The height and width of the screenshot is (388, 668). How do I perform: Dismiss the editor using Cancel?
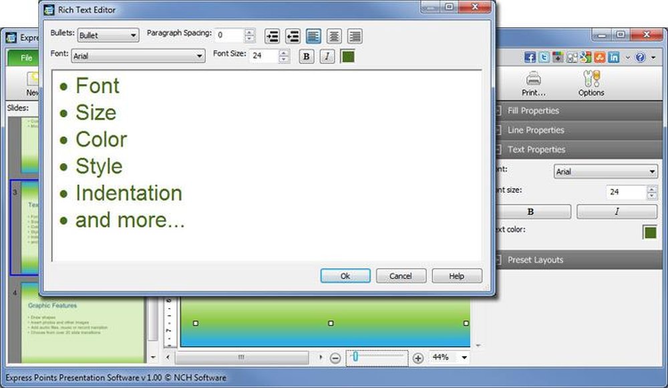tap(401, 275)
